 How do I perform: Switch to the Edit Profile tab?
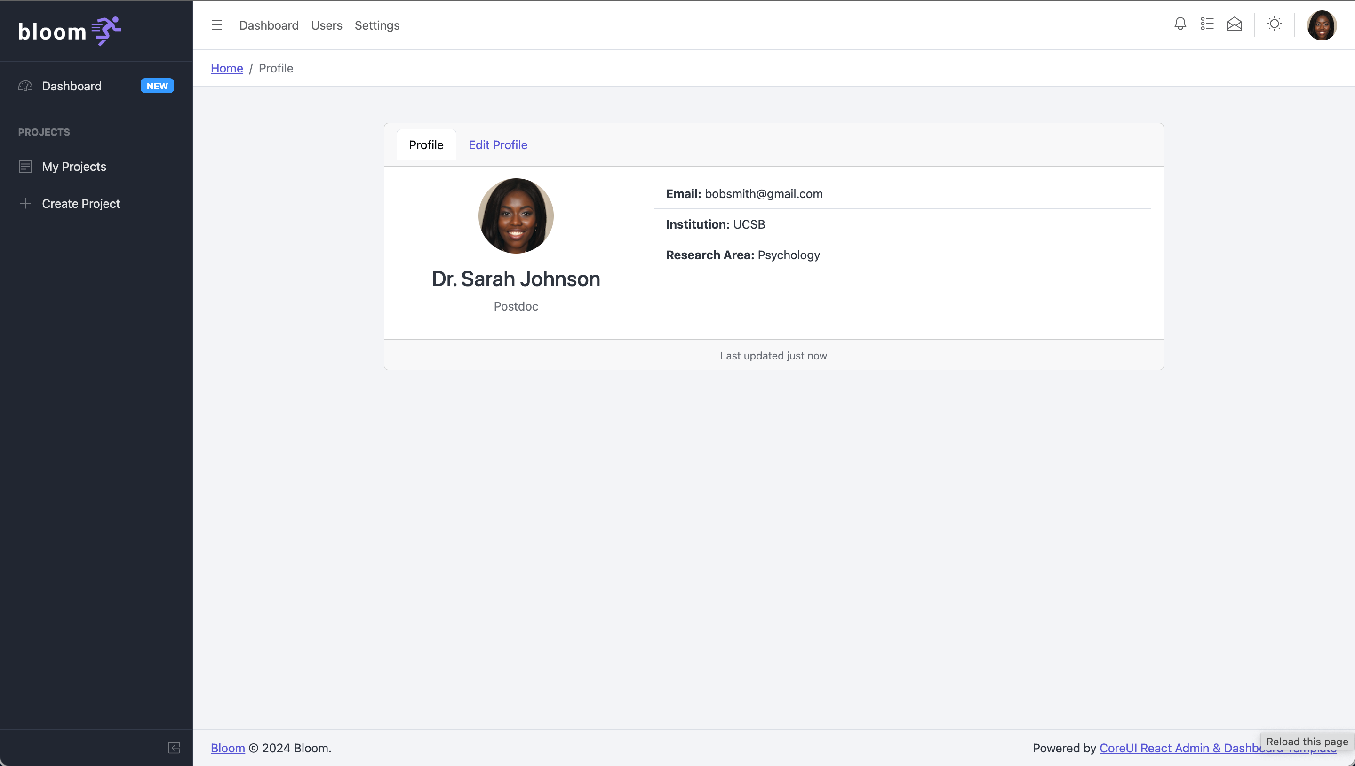pos(498,144)
